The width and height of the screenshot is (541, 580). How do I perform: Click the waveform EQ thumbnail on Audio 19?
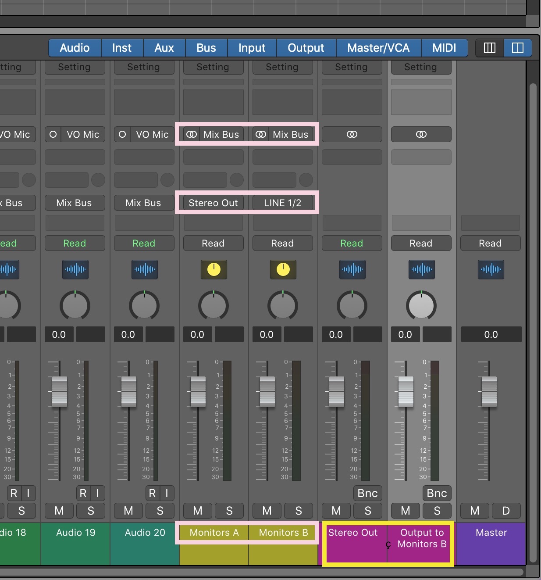click(75, 269)
